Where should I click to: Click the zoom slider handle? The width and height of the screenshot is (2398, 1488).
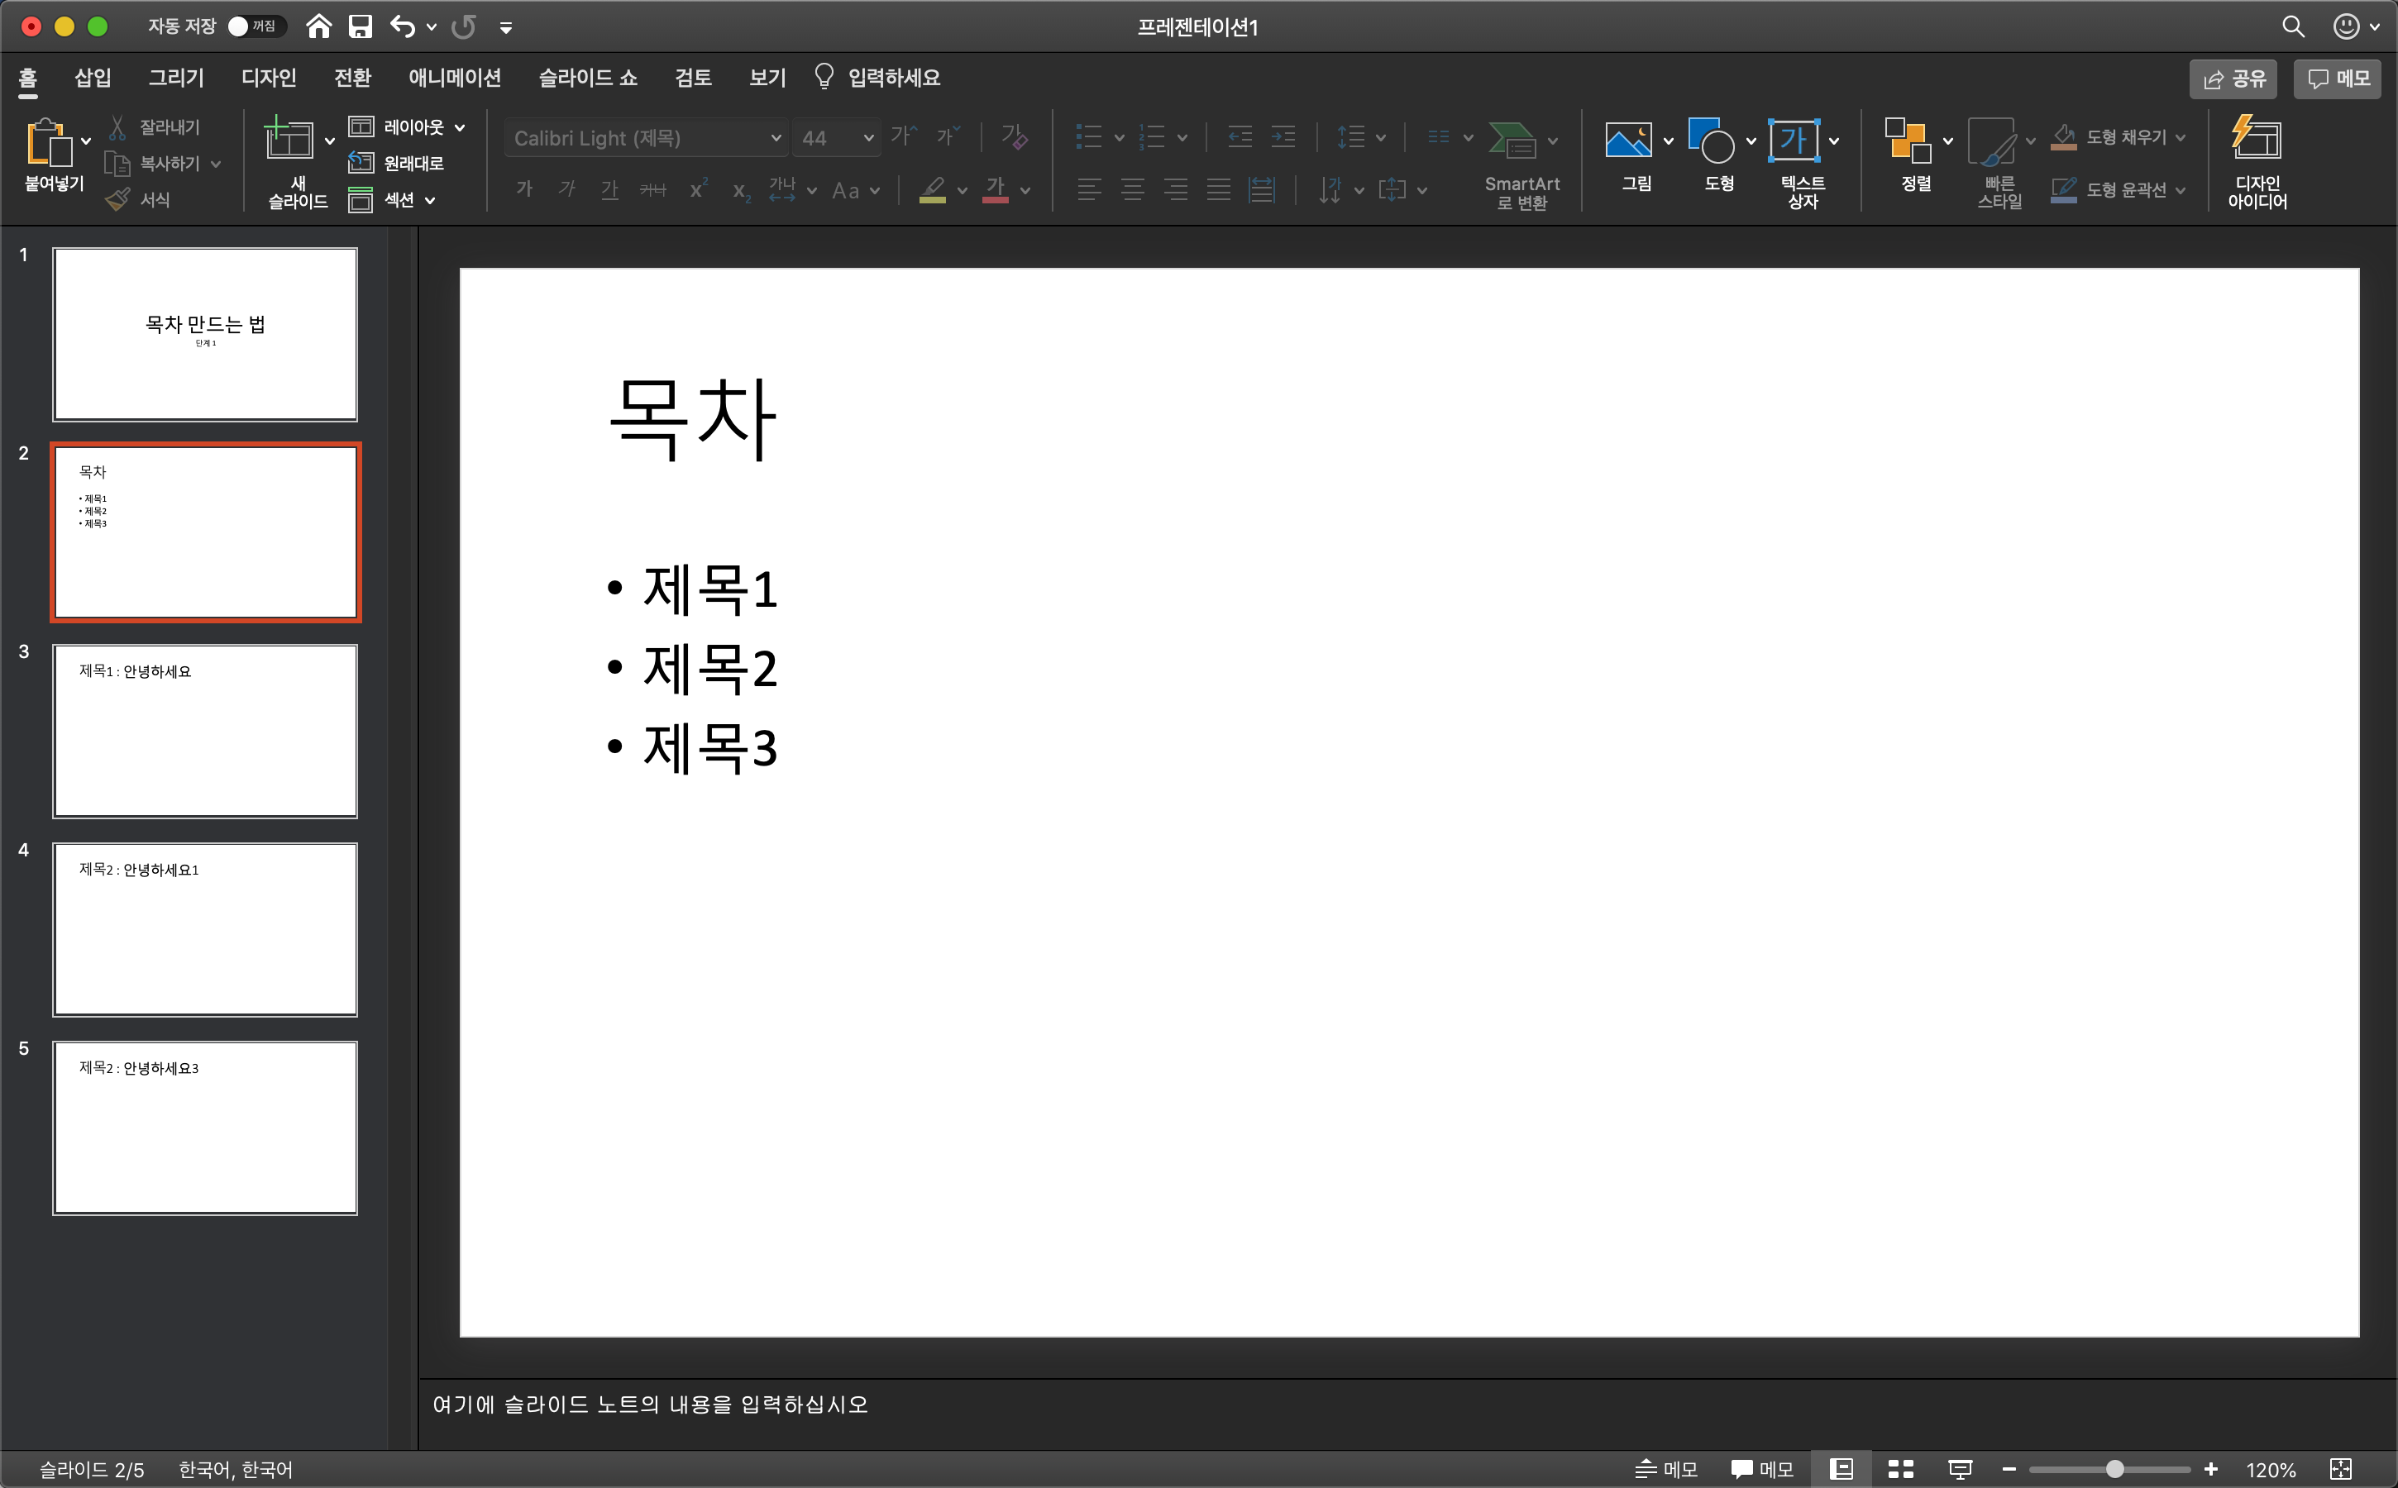pos(2114,1468)
